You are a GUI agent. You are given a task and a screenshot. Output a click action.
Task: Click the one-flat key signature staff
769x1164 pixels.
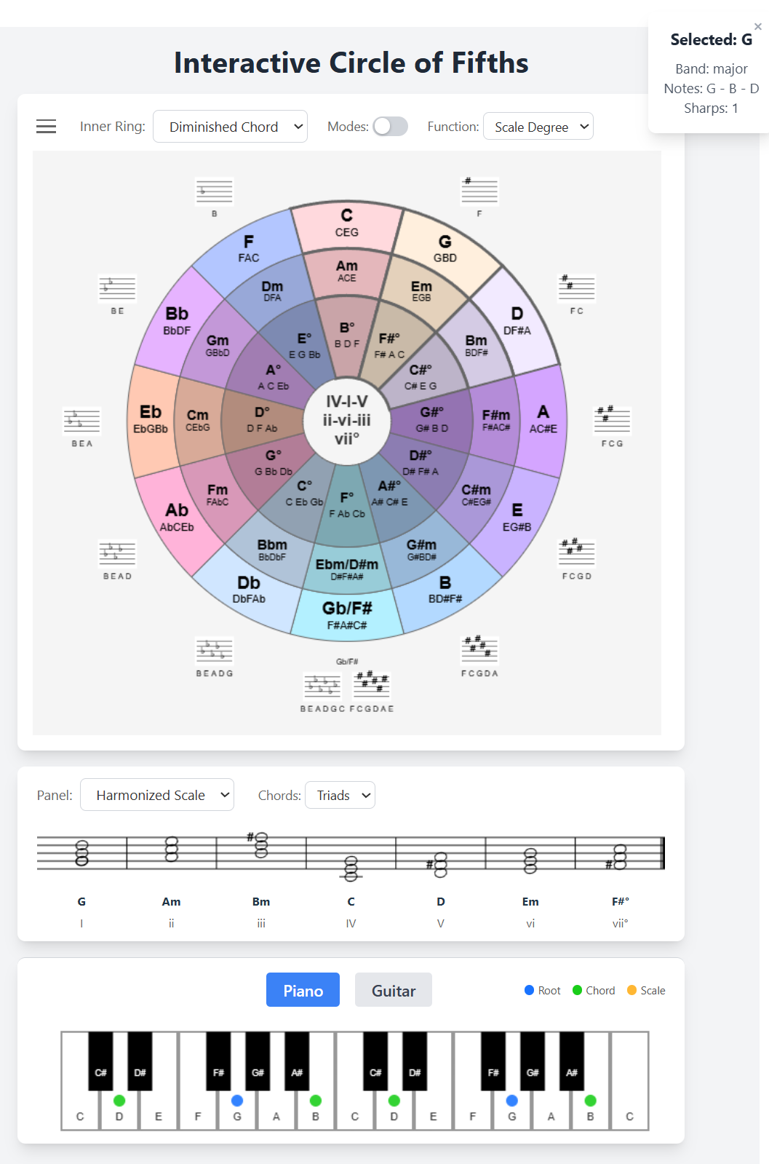click(x=214, y=192)
